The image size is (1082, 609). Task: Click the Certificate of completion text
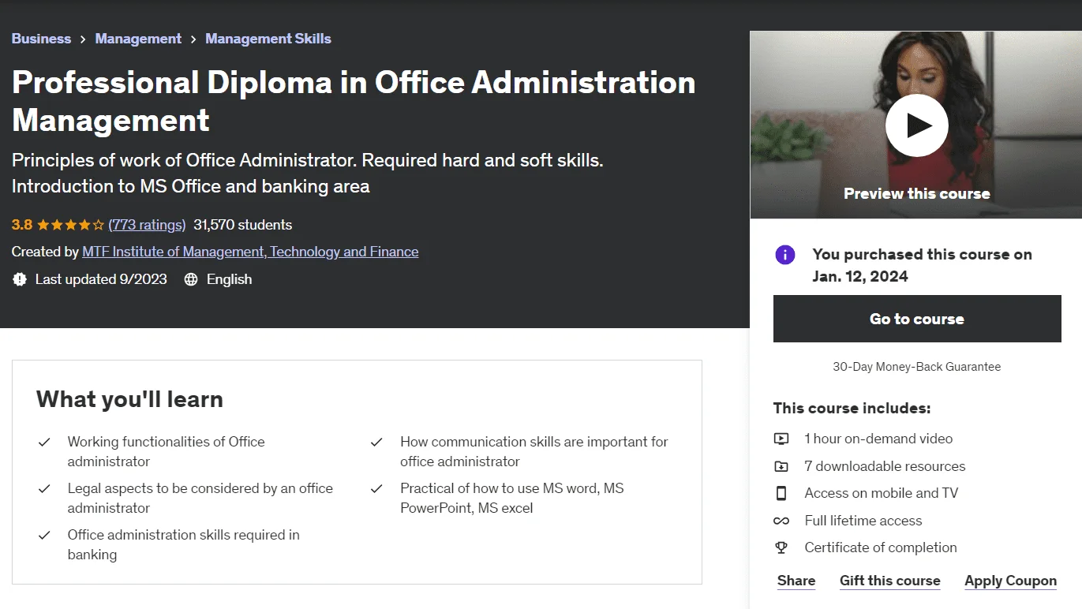pos(881,547)
